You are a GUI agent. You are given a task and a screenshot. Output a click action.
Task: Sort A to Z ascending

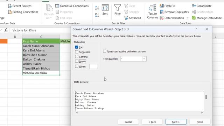click(97, 8)
